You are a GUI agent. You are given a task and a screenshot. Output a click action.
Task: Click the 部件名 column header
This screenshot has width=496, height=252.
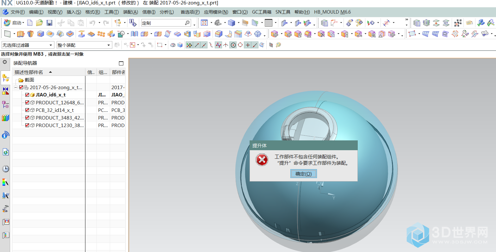tap(118, 72)
